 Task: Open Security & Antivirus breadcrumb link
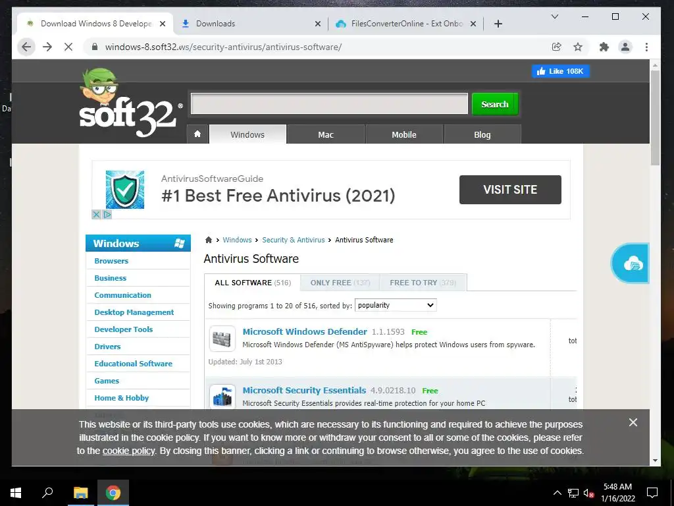[x=293, y=240]
